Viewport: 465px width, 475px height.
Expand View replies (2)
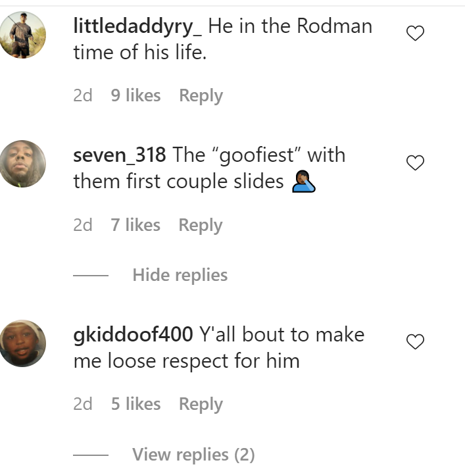193,455
